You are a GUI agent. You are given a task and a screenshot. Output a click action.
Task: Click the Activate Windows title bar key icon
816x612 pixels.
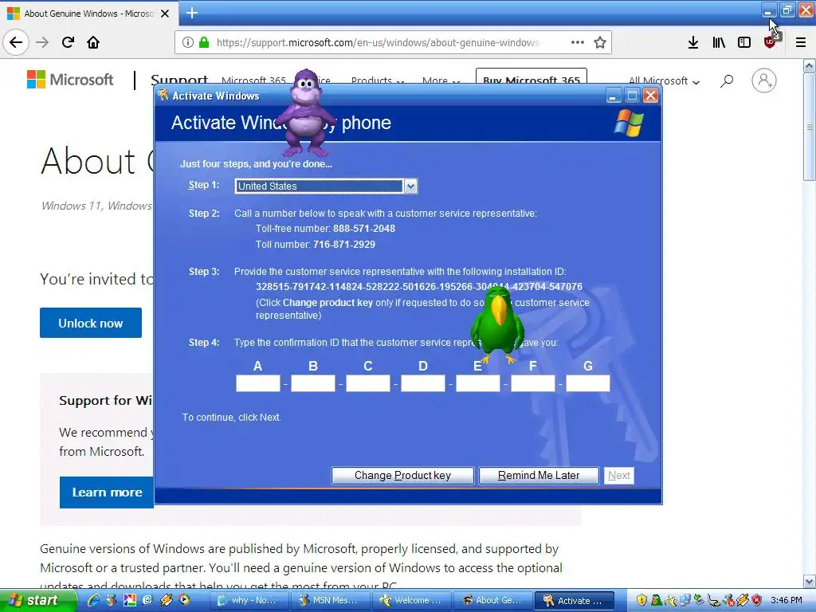point(163,95)
